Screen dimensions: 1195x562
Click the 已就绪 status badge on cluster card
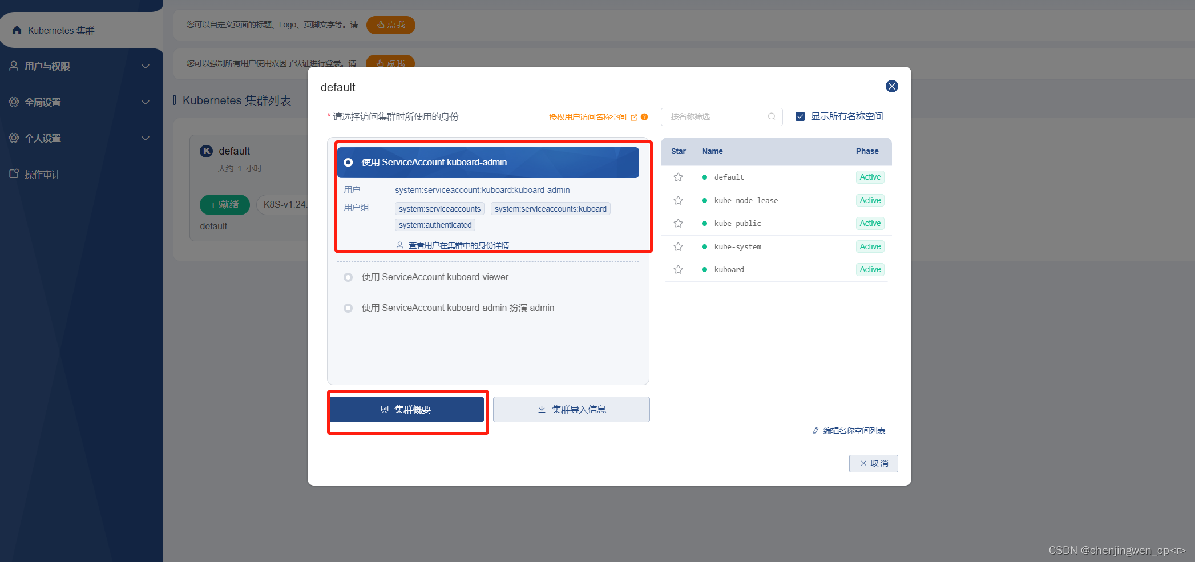pos(225,205)
